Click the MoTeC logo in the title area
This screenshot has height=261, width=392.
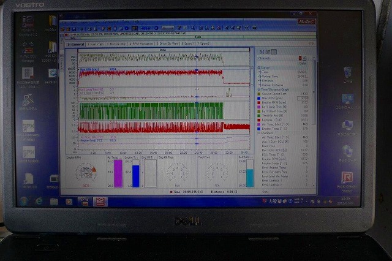[306, 22]
